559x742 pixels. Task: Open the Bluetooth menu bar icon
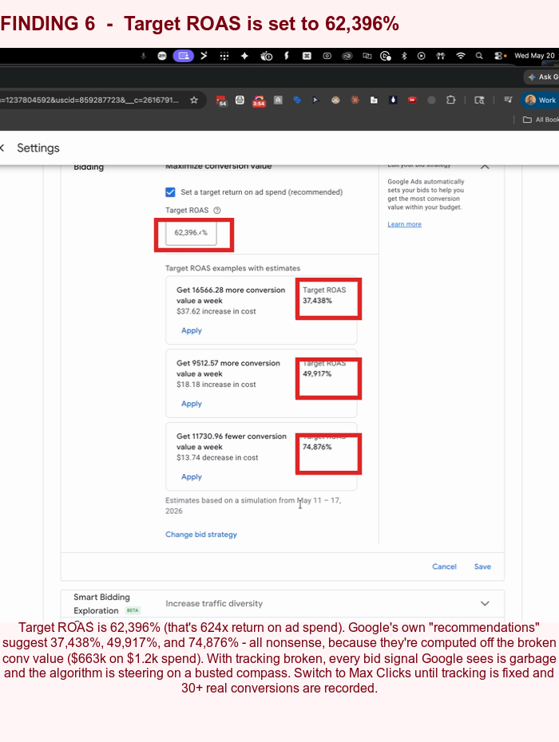click(404, 56)
